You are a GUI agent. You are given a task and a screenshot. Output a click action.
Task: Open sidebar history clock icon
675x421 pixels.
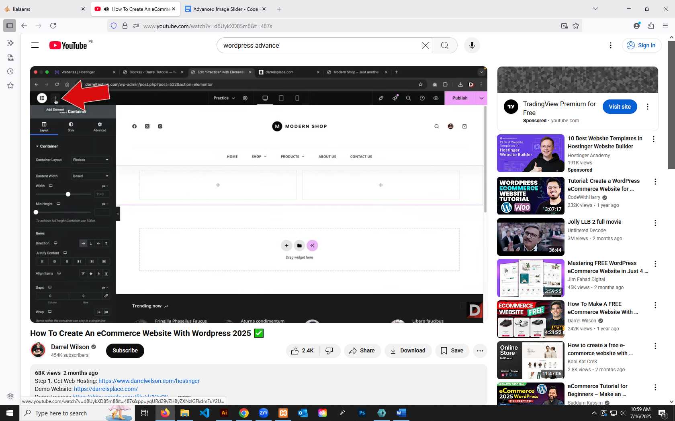(10, 71)
